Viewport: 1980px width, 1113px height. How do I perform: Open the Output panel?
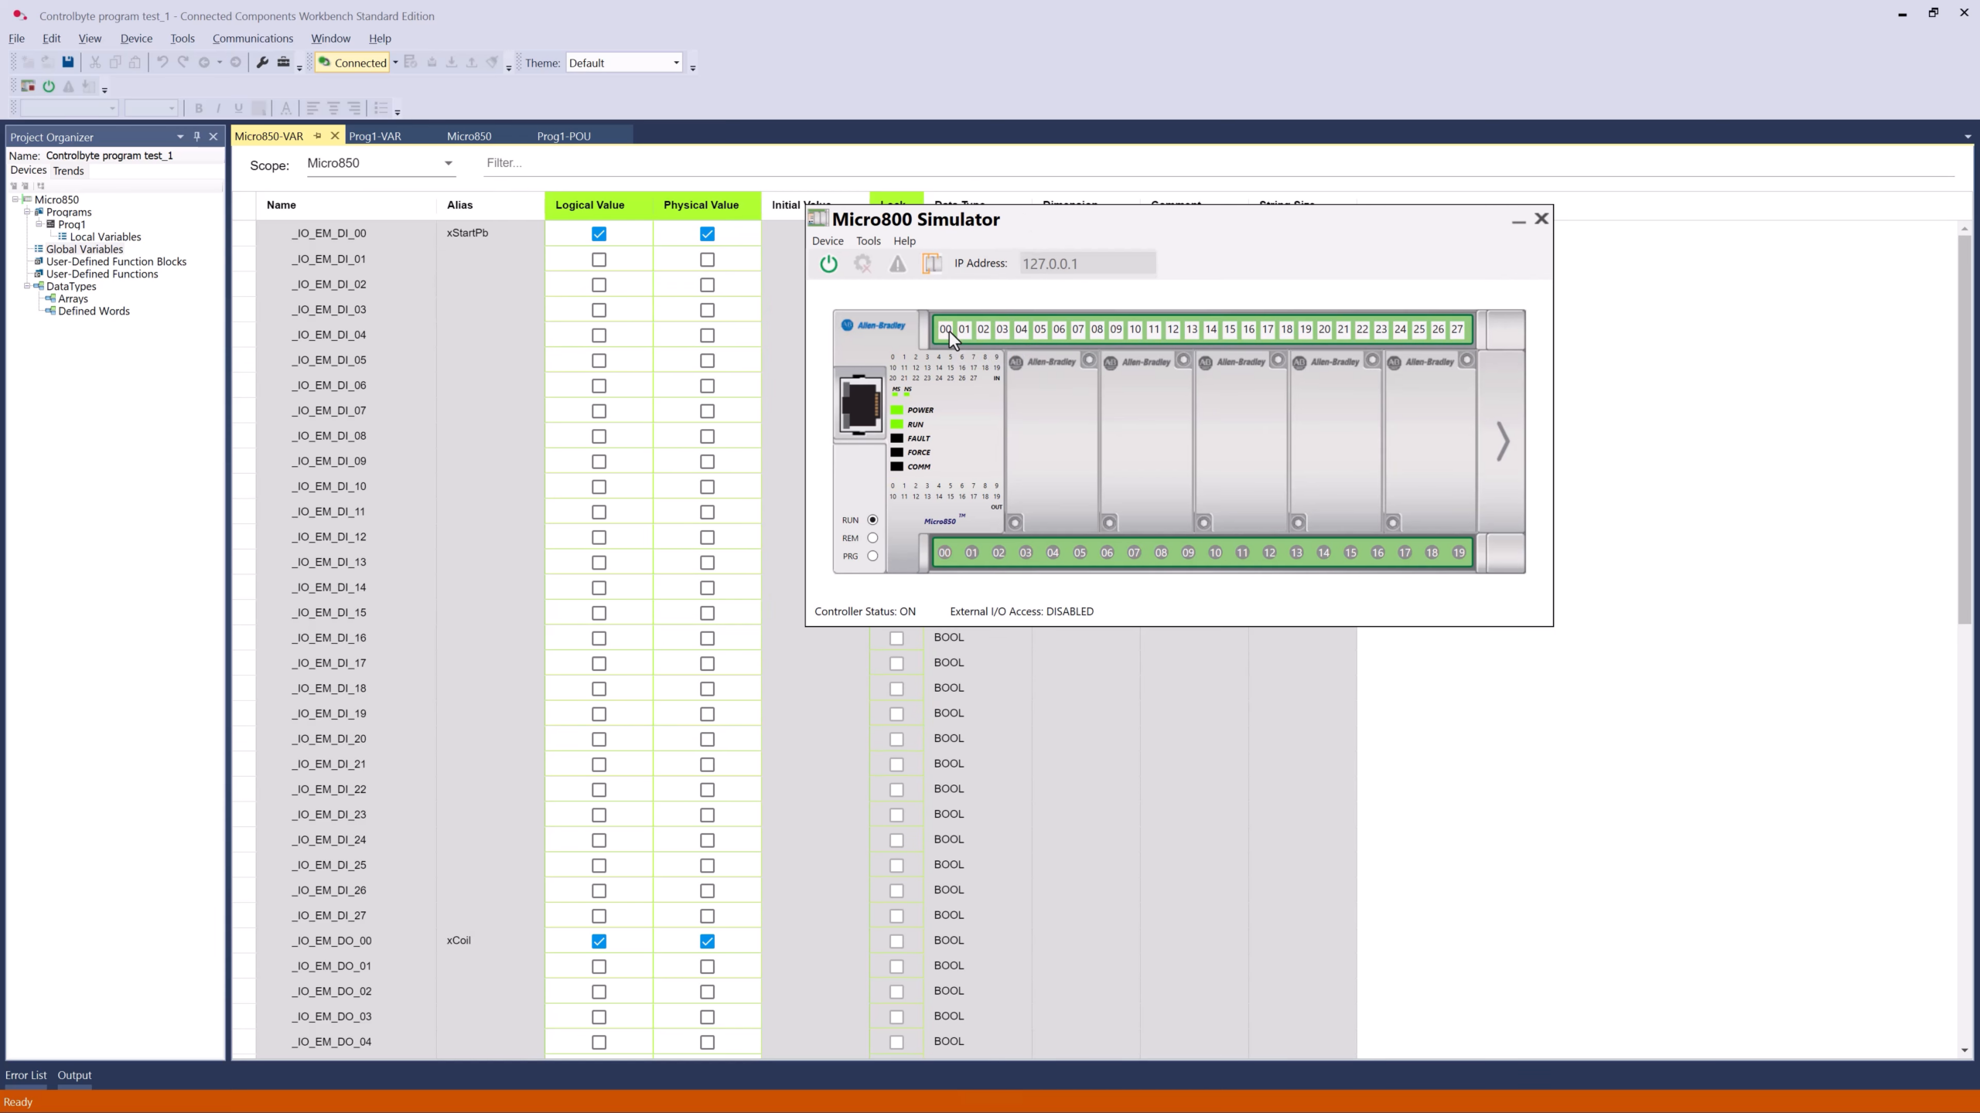74,1075
